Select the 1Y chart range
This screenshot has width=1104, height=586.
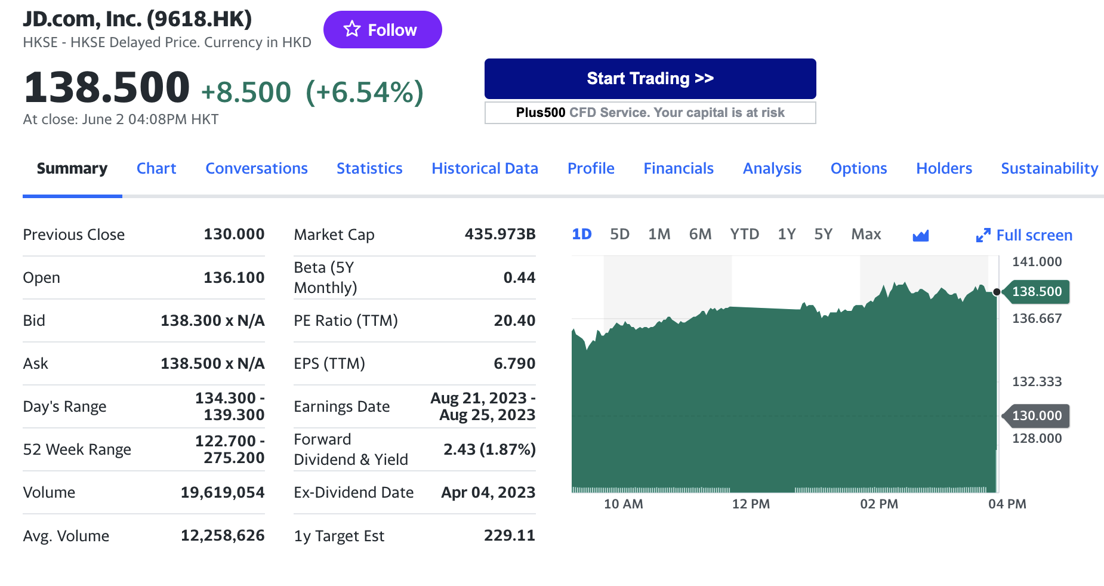coord(787,235)
